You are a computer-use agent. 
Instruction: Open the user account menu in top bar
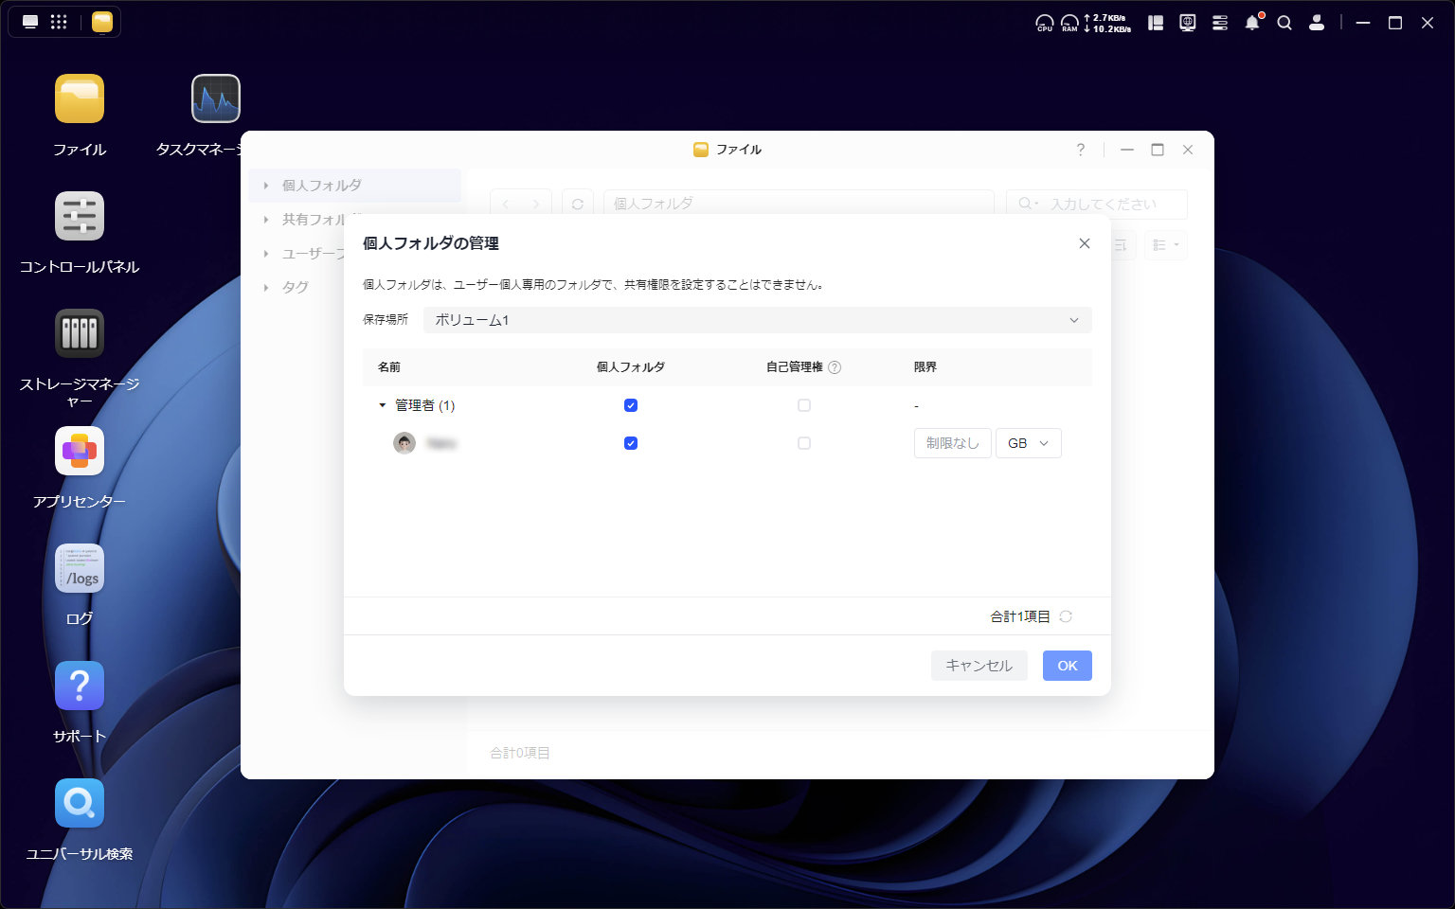pyautogui.click(x=1317, y=23)
